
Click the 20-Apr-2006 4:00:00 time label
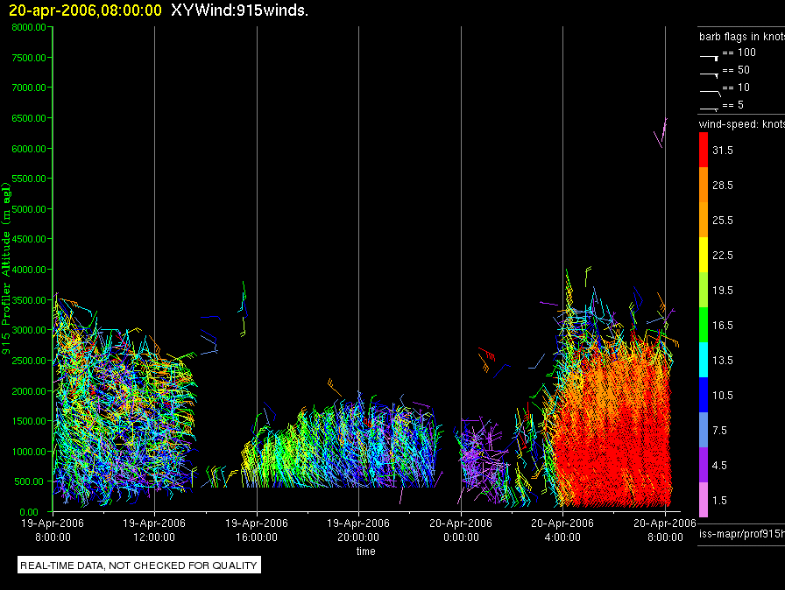tap(562, 530)
